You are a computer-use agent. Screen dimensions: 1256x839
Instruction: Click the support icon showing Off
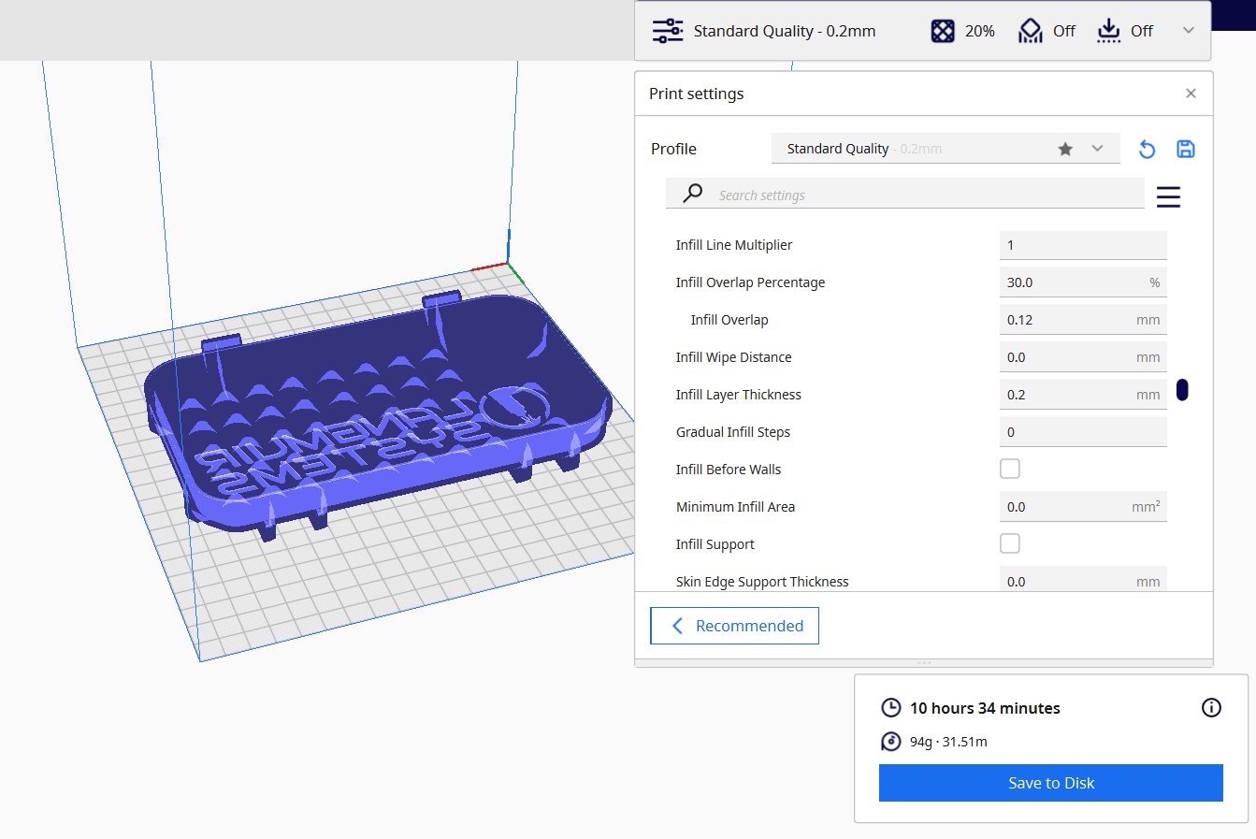(x=1031, y=31)
